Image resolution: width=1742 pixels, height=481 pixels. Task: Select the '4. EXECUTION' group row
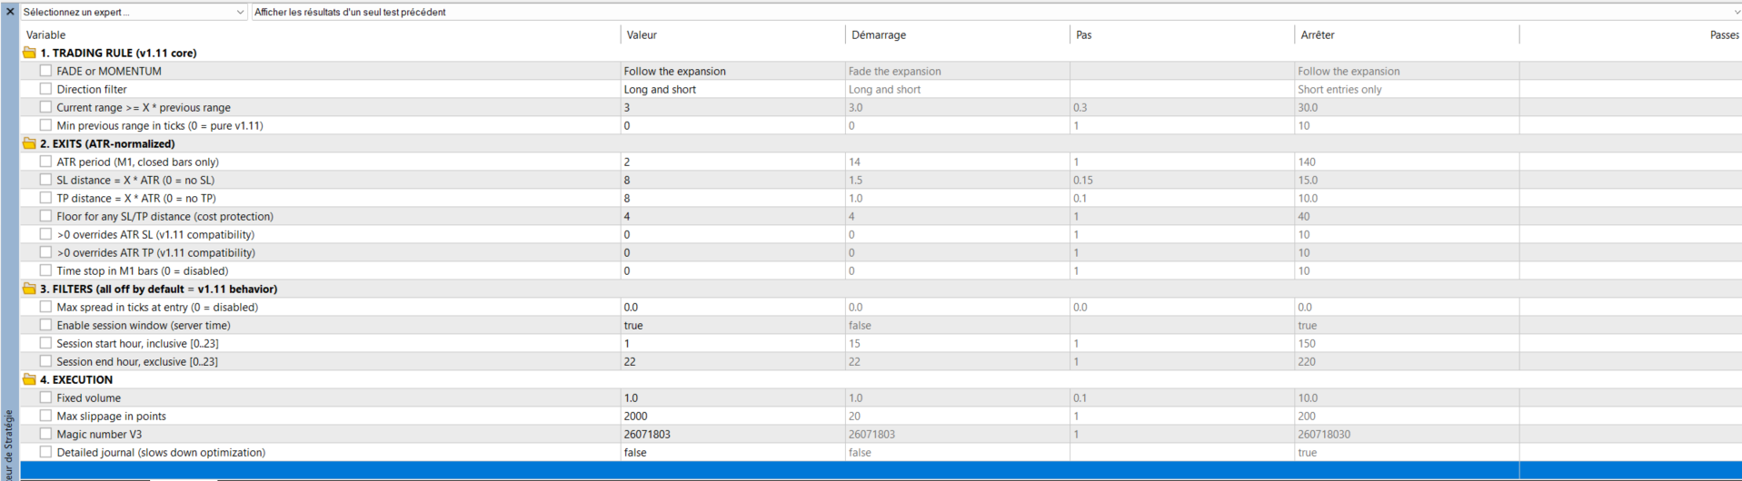pyautogui.click(x=881, y=379)
